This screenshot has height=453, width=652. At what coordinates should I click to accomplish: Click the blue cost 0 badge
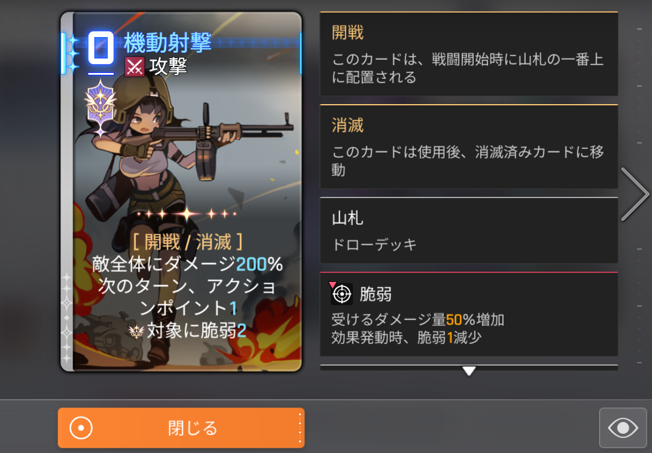pyautogui.click(x=101, y=48)
